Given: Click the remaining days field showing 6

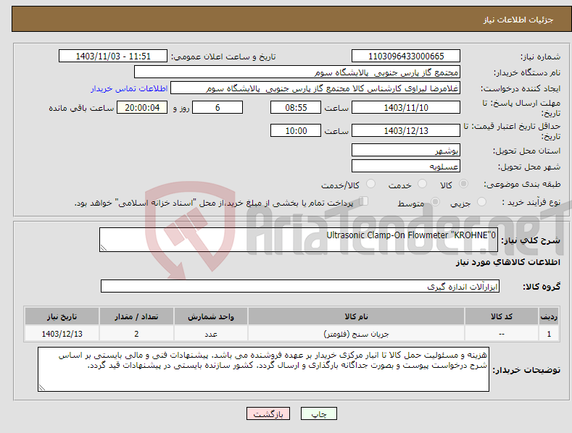Looking at the screenshot, I should 217,107.
